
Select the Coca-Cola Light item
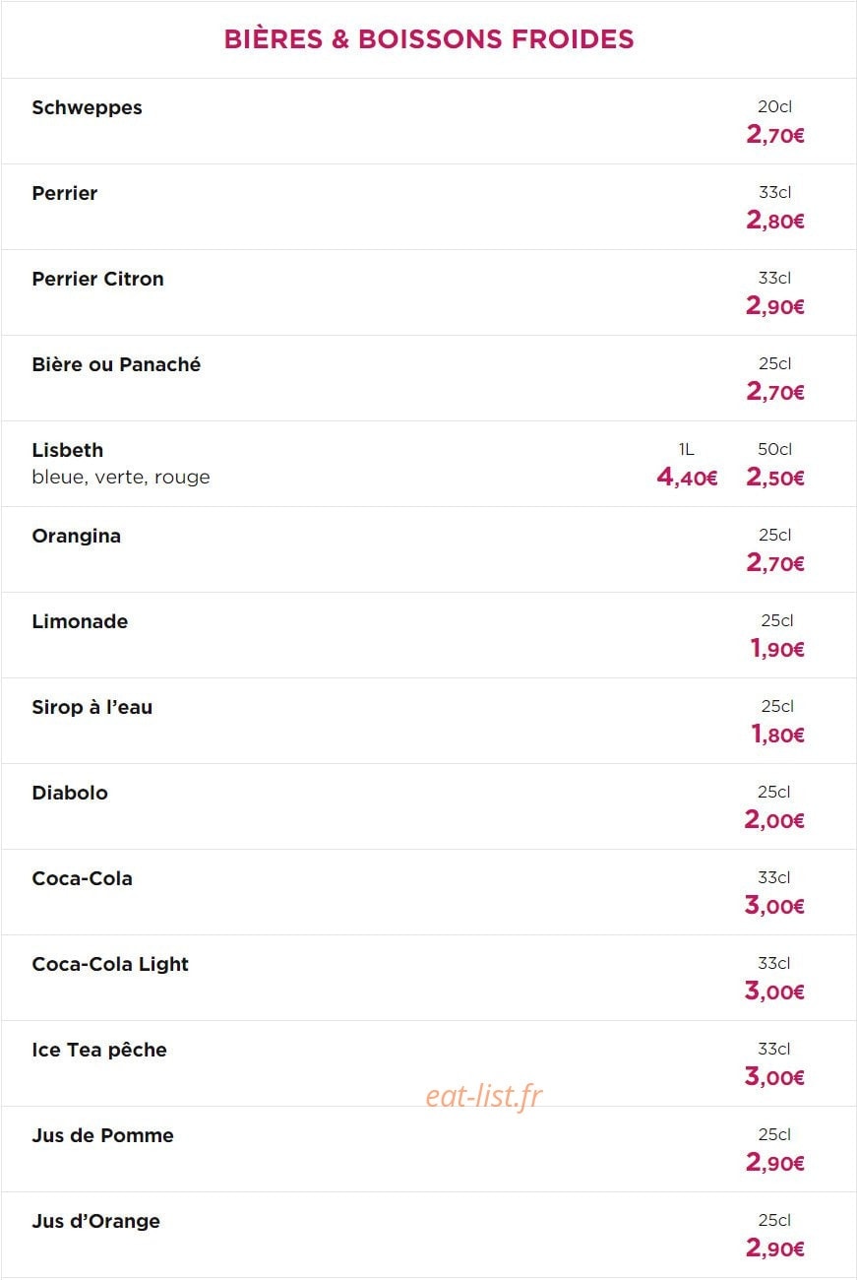tap(110, 965)
